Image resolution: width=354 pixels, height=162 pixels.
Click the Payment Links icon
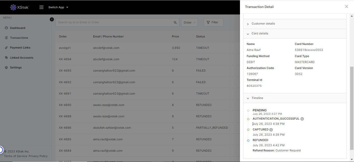point(6,48)
